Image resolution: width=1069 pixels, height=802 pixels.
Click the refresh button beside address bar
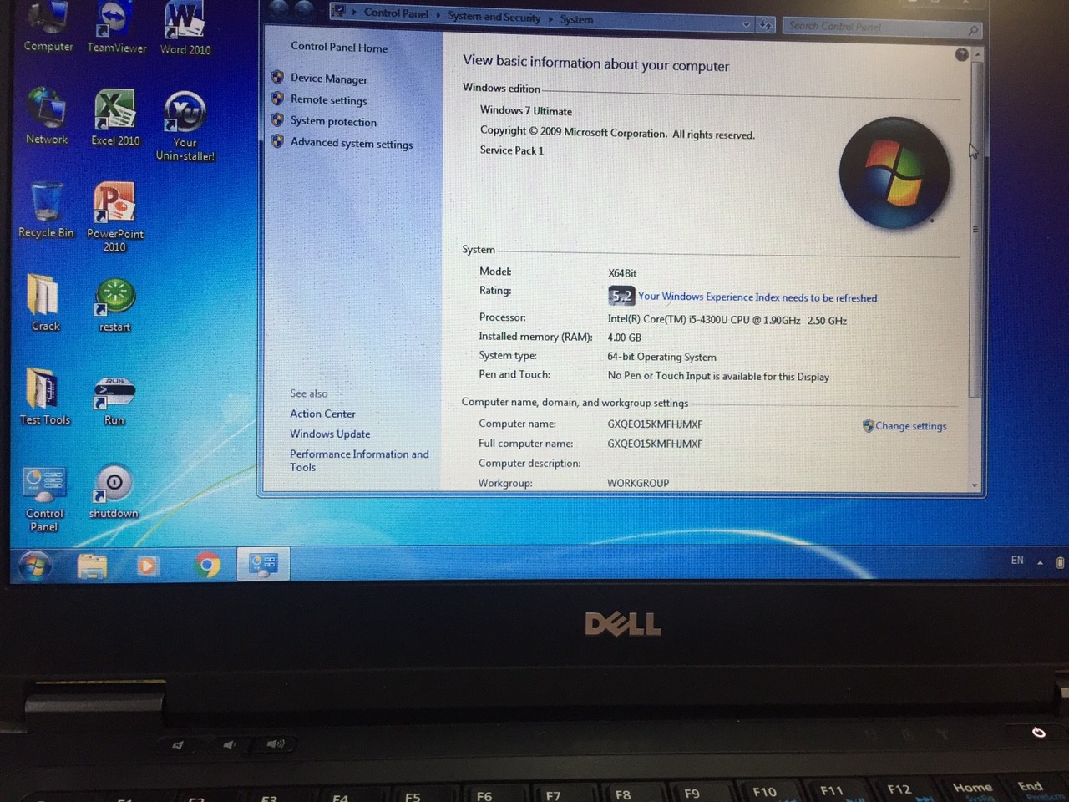click(766, 26)
